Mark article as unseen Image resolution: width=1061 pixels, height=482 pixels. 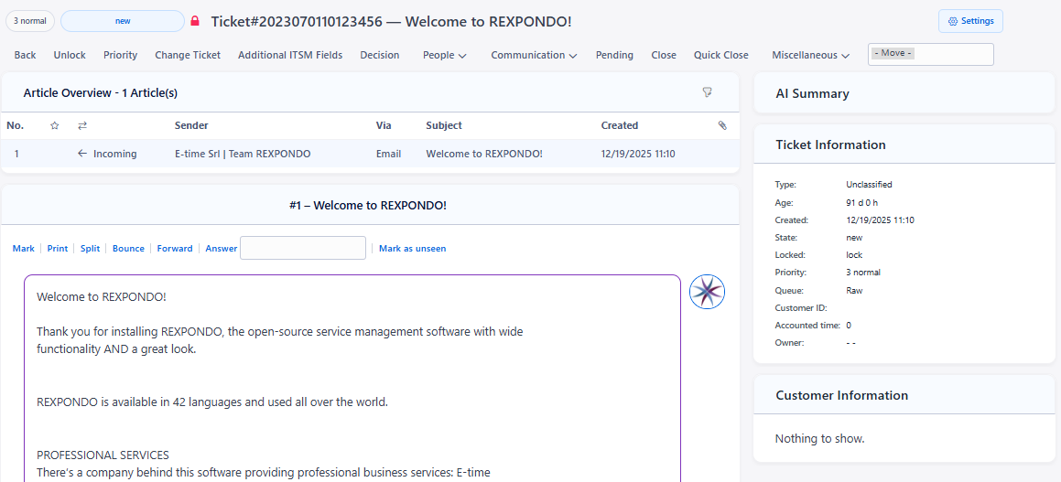412,248
